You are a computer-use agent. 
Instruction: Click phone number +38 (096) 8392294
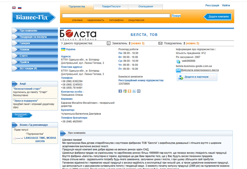click(x=72, y=81)
